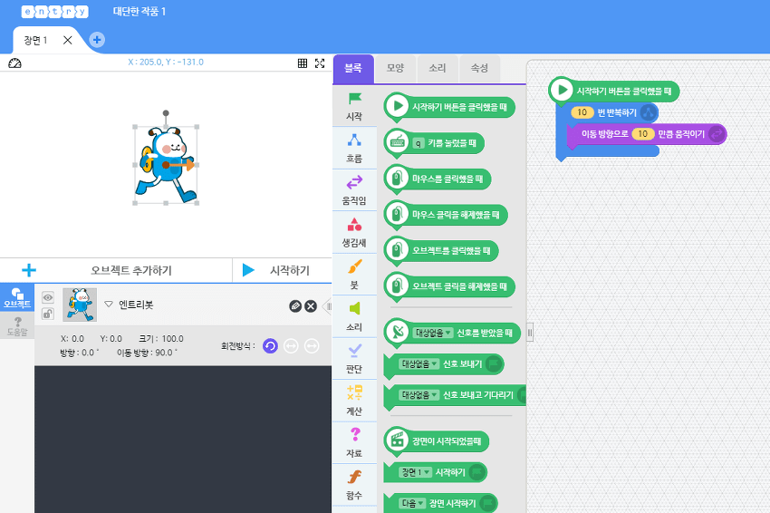Run project with 시작하기 button

[283, 270]
